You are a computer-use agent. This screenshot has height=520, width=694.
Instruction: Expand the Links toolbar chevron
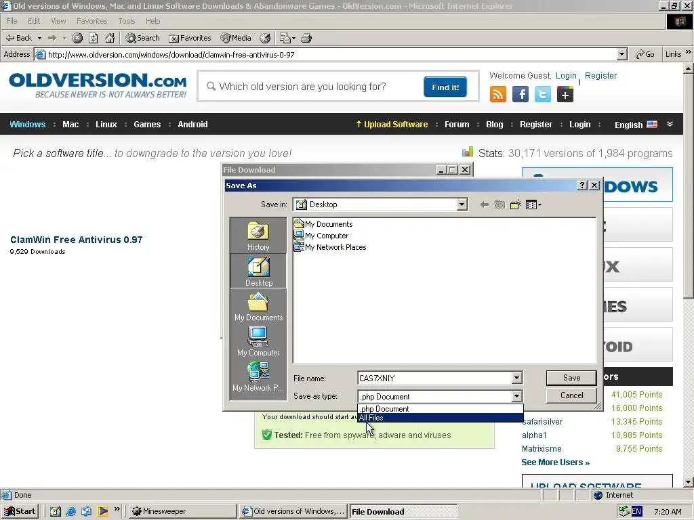tap(689, 53)
